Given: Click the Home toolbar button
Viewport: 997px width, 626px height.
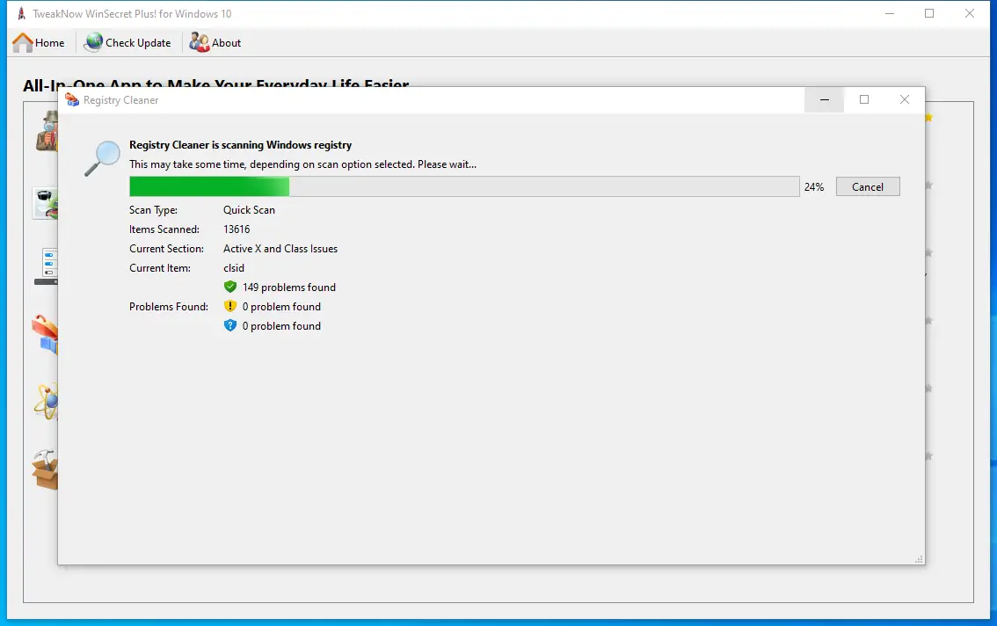Looking at the screenshot, I should (x=39, y=42).
